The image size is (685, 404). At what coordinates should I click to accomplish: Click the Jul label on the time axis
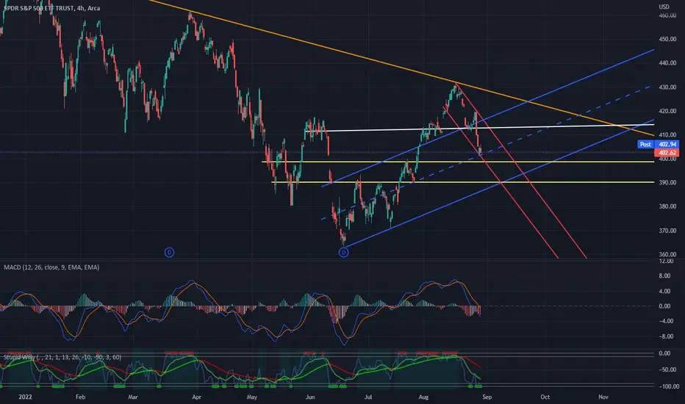pos(368,397)
